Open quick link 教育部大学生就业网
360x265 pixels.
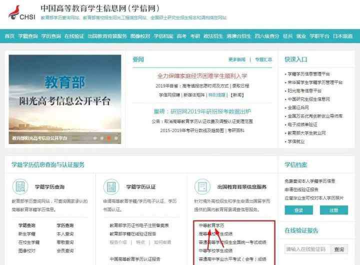coord(306,133)
